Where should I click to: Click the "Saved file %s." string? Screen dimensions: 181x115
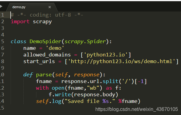tap(90, 101)
